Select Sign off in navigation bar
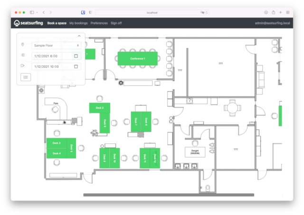Image resolution: width=304 pixels, height=215 pixels. click(x=116, y=23)
